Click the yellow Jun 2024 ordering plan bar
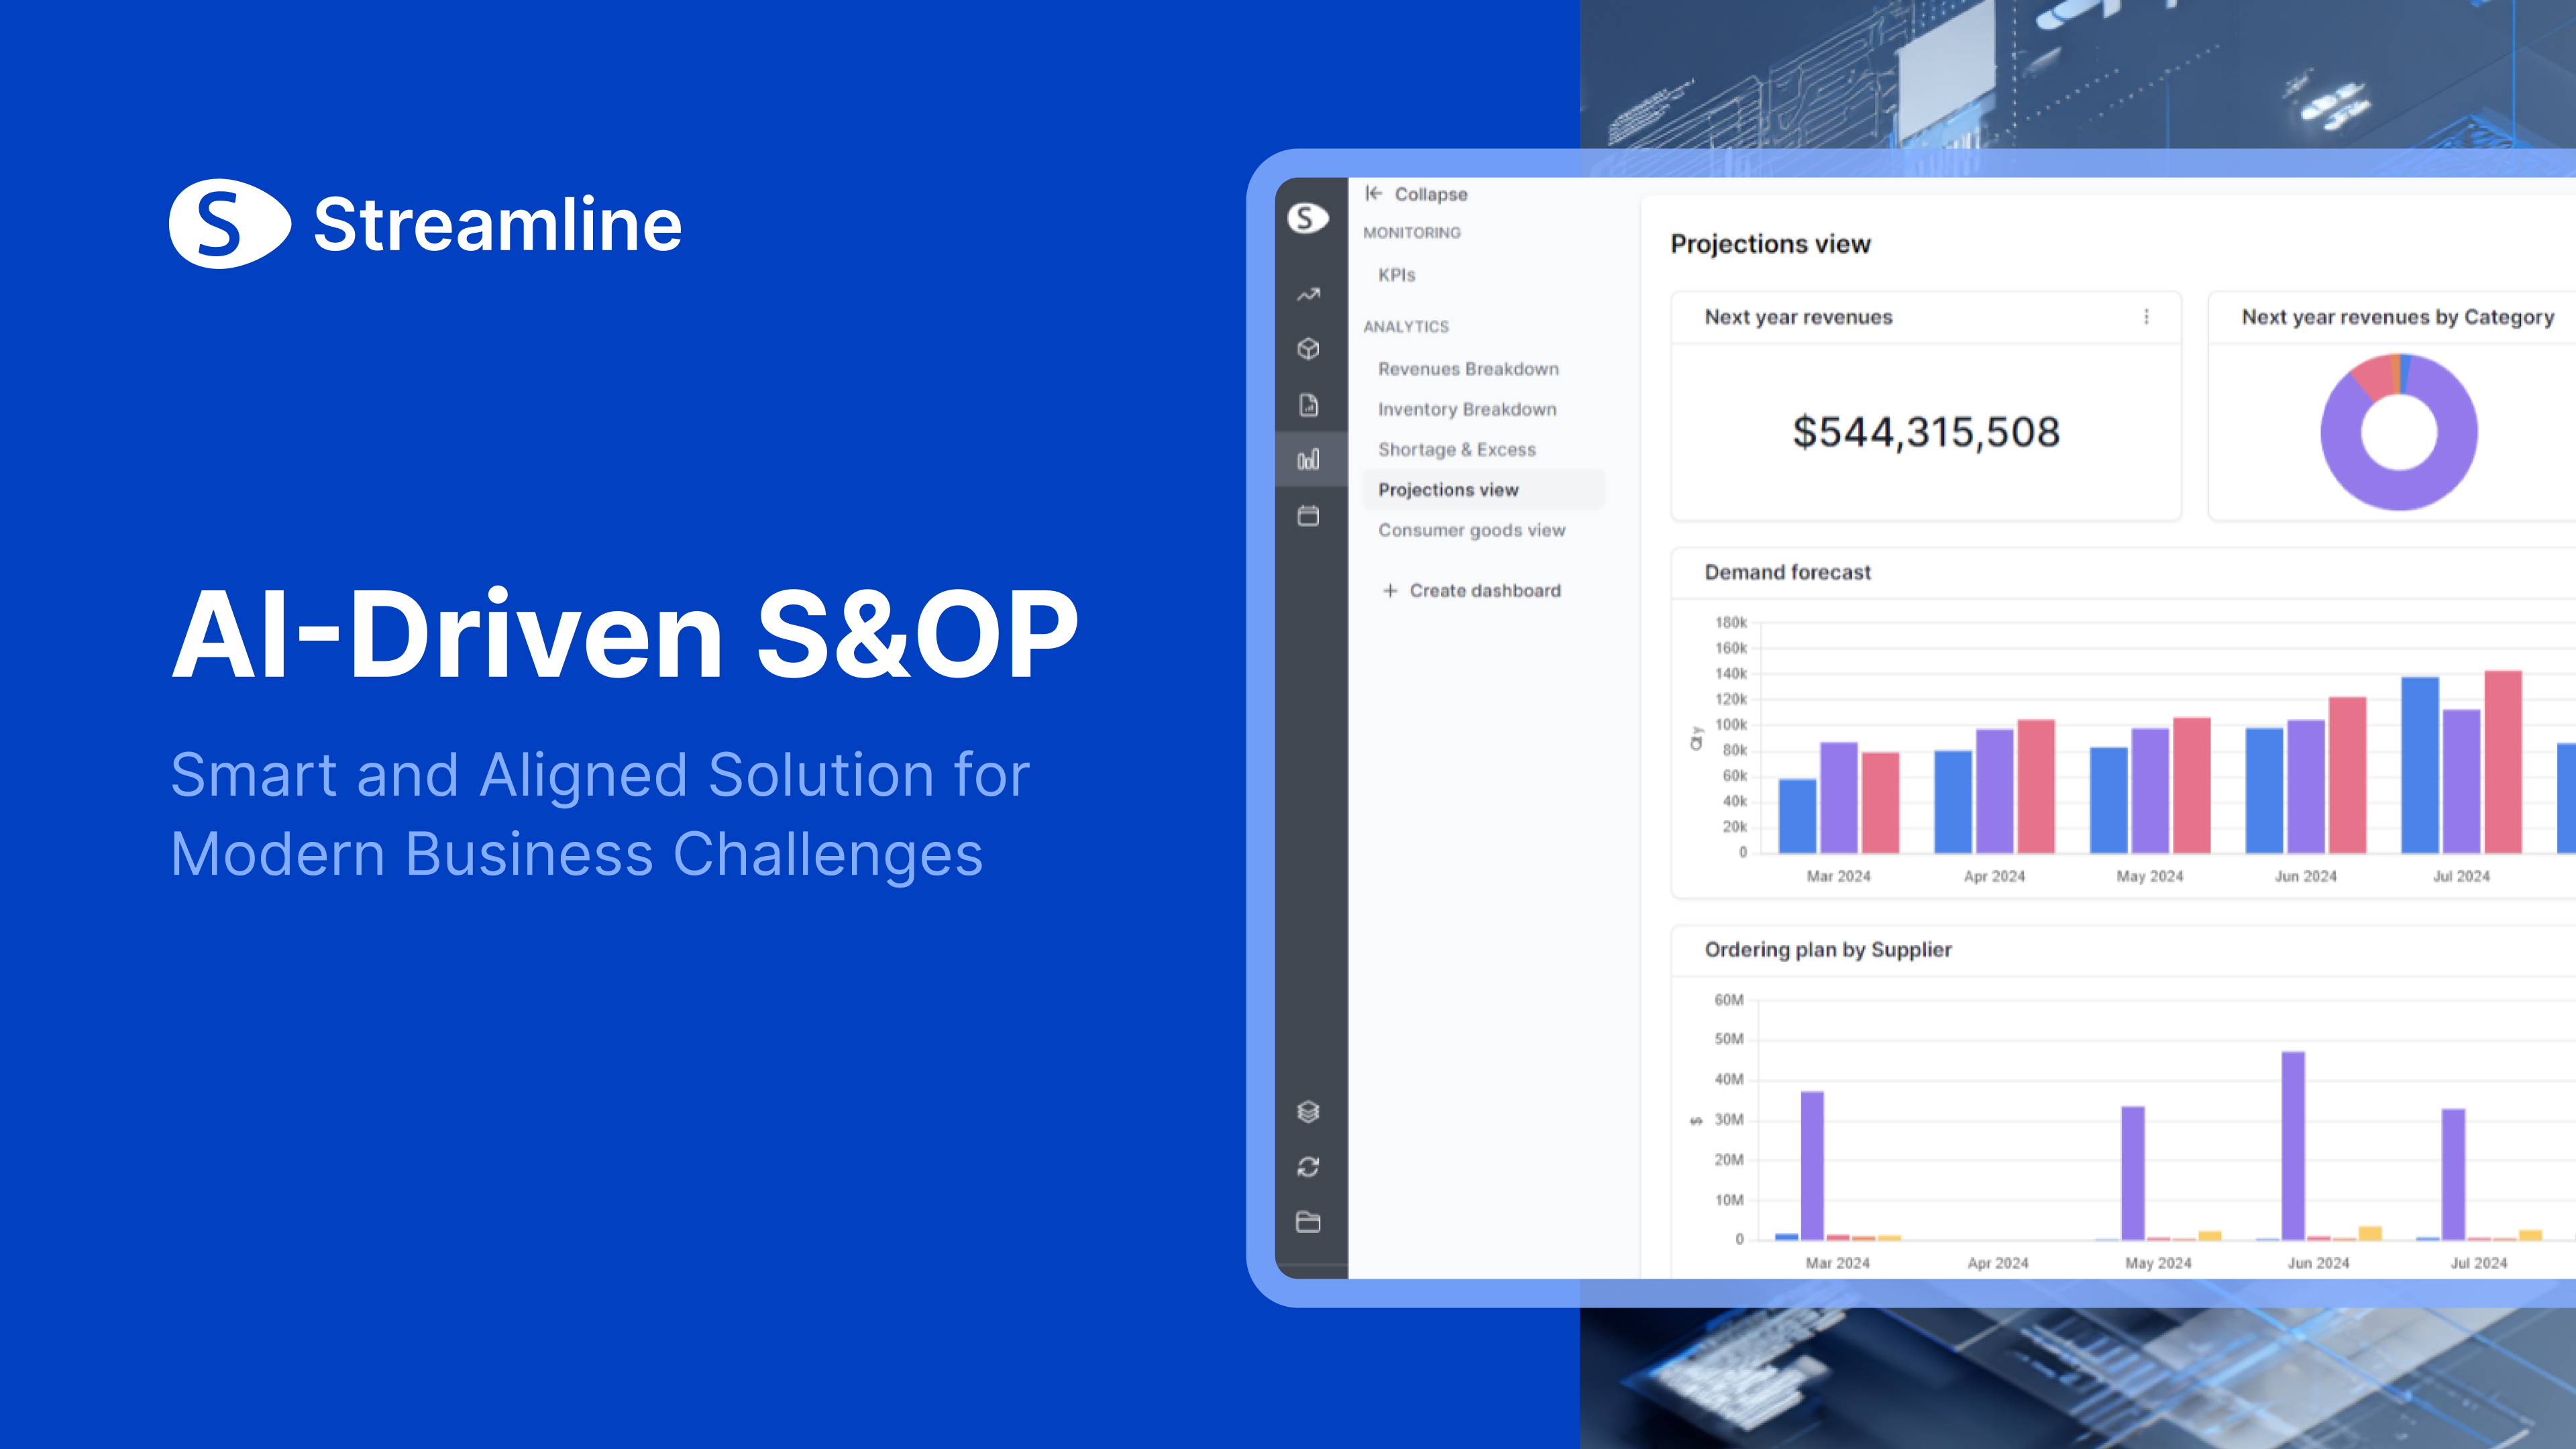This screenshot has width=2576, height=1449. point(2370,1233)
